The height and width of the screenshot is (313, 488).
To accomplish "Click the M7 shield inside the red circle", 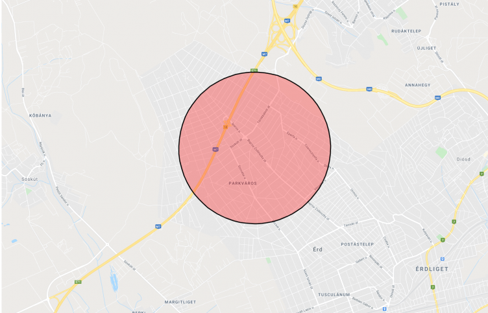I will [x=215, y=150].
